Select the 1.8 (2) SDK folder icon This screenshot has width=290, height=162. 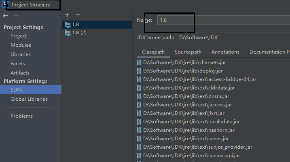(68, 33)
